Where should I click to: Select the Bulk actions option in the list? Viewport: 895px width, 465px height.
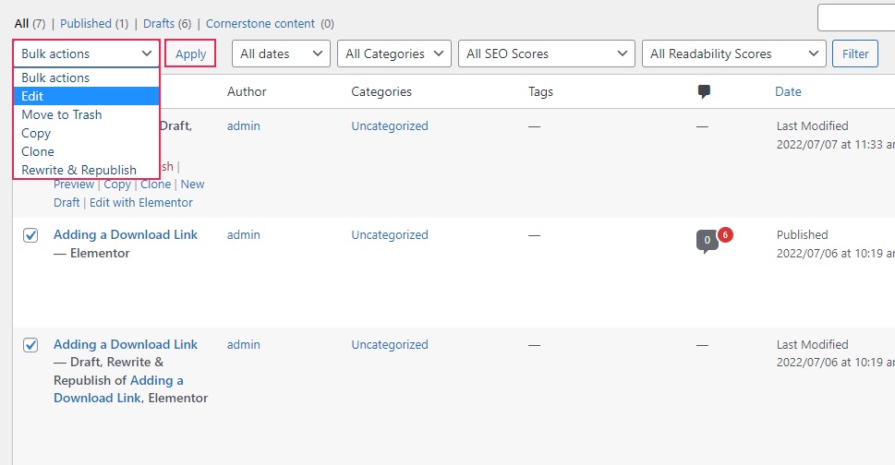click(x=86, y=77)
